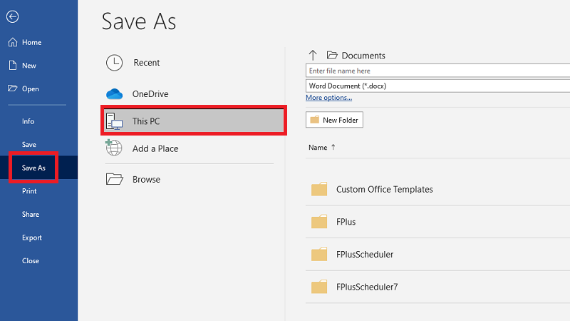Click the New document icon
The width and height of the screenshot is (570, 321).
[12, 66]
